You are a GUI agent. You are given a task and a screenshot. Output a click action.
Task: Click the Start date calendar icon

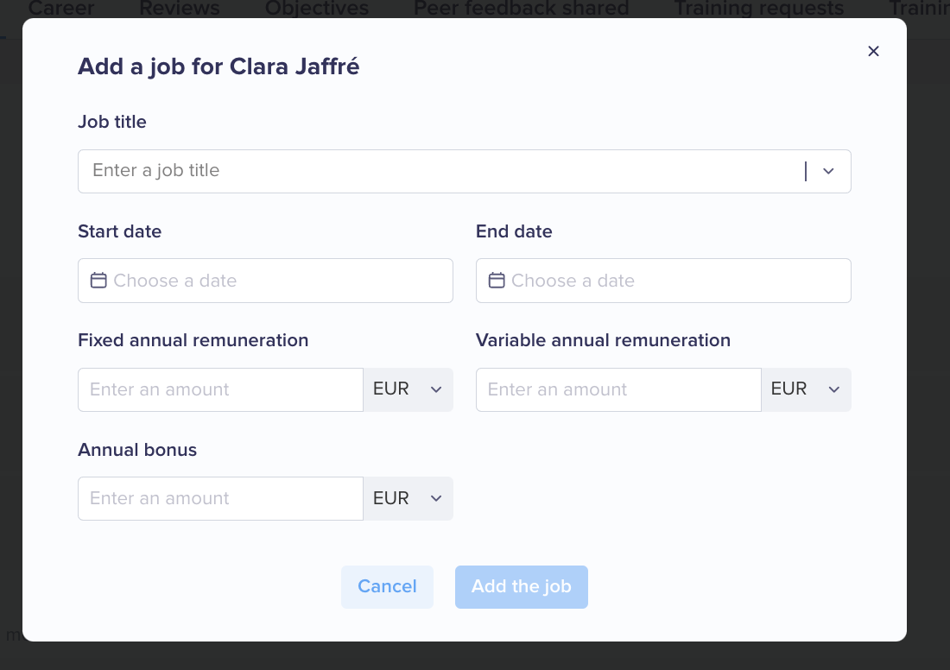(x=98, y=281)
